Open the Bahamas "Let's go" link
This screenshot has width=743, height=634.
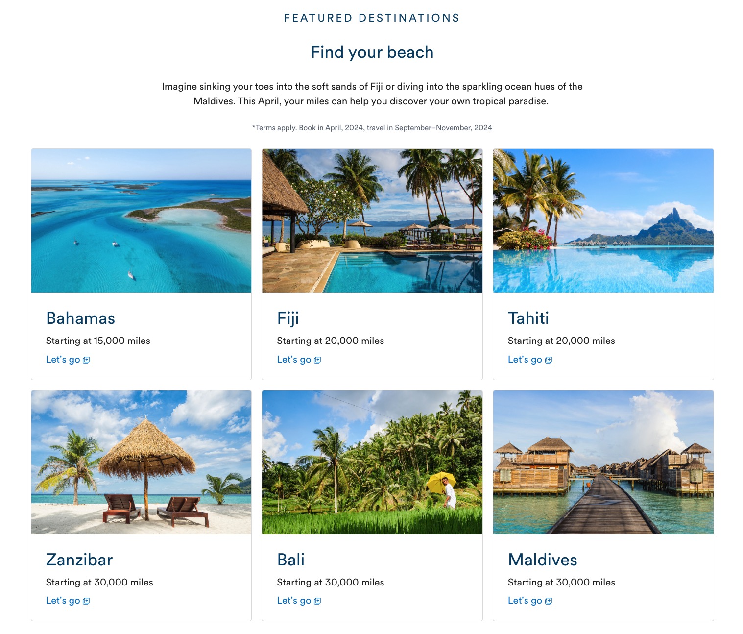[x=63, y=360]
